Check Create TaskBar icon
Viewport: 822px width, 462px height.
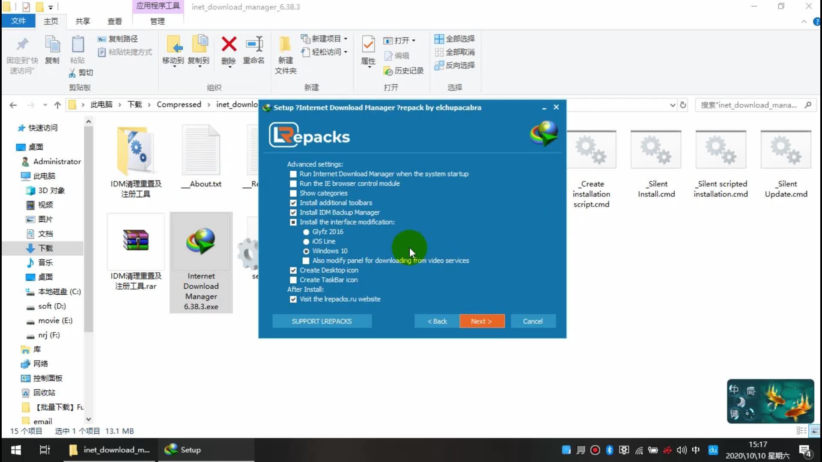293,280
